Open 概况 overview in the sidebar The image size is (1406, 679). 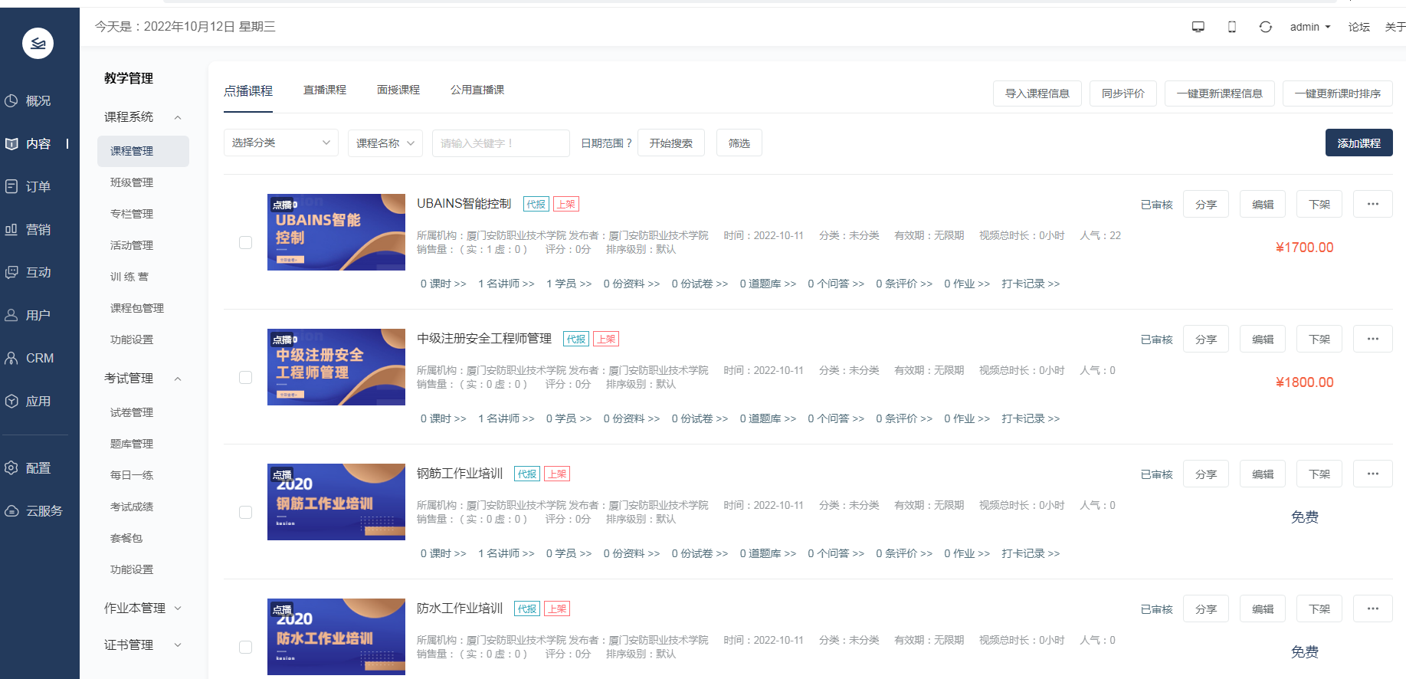[38, 101]
